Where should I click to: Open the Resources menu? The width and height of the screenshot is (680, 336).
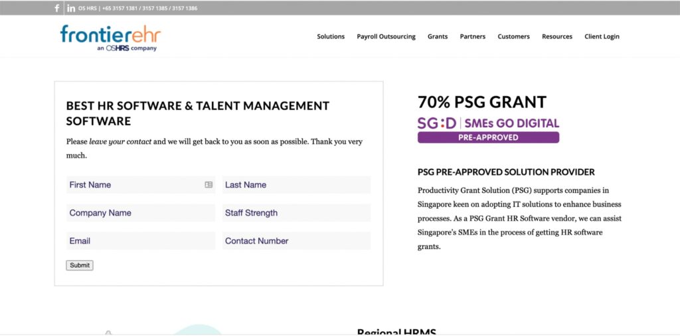click(556, 36)
